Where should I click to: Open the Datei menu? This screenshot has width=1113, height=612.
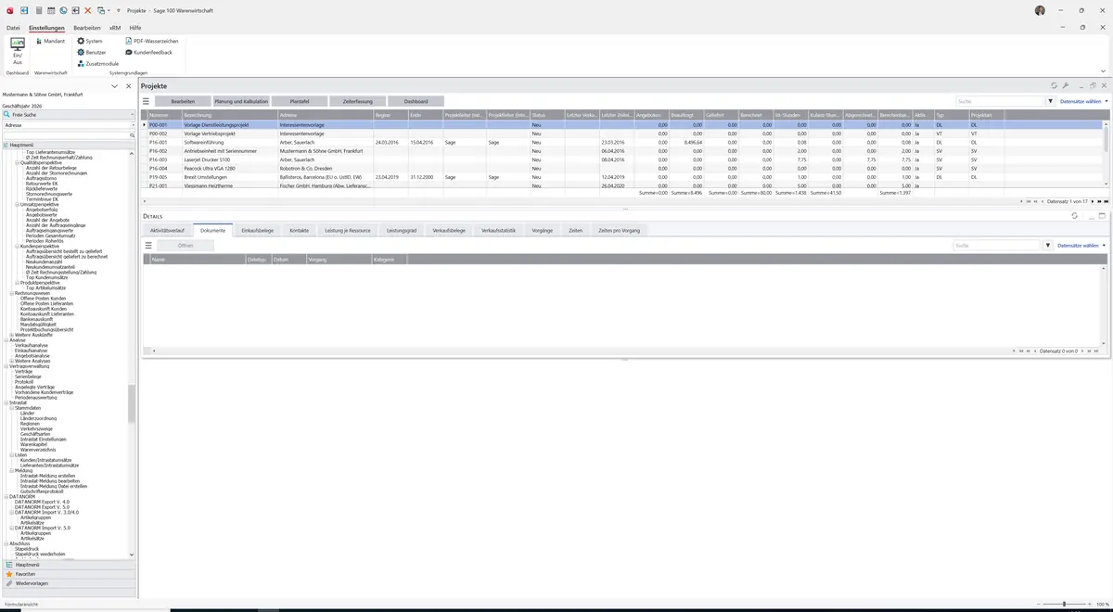tap(13, 28)
